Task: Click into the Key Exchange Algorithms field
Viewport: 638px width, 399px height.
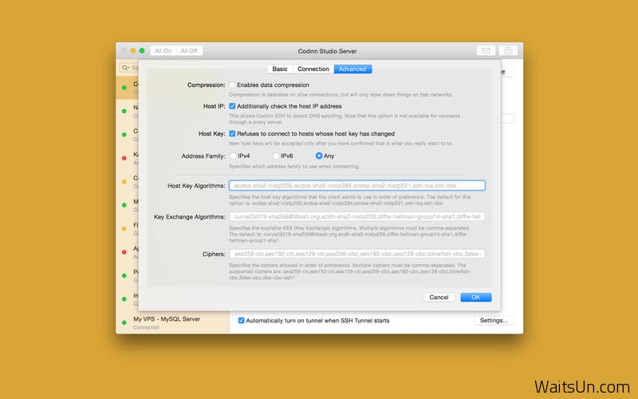Action: click(x=357, y=216)
